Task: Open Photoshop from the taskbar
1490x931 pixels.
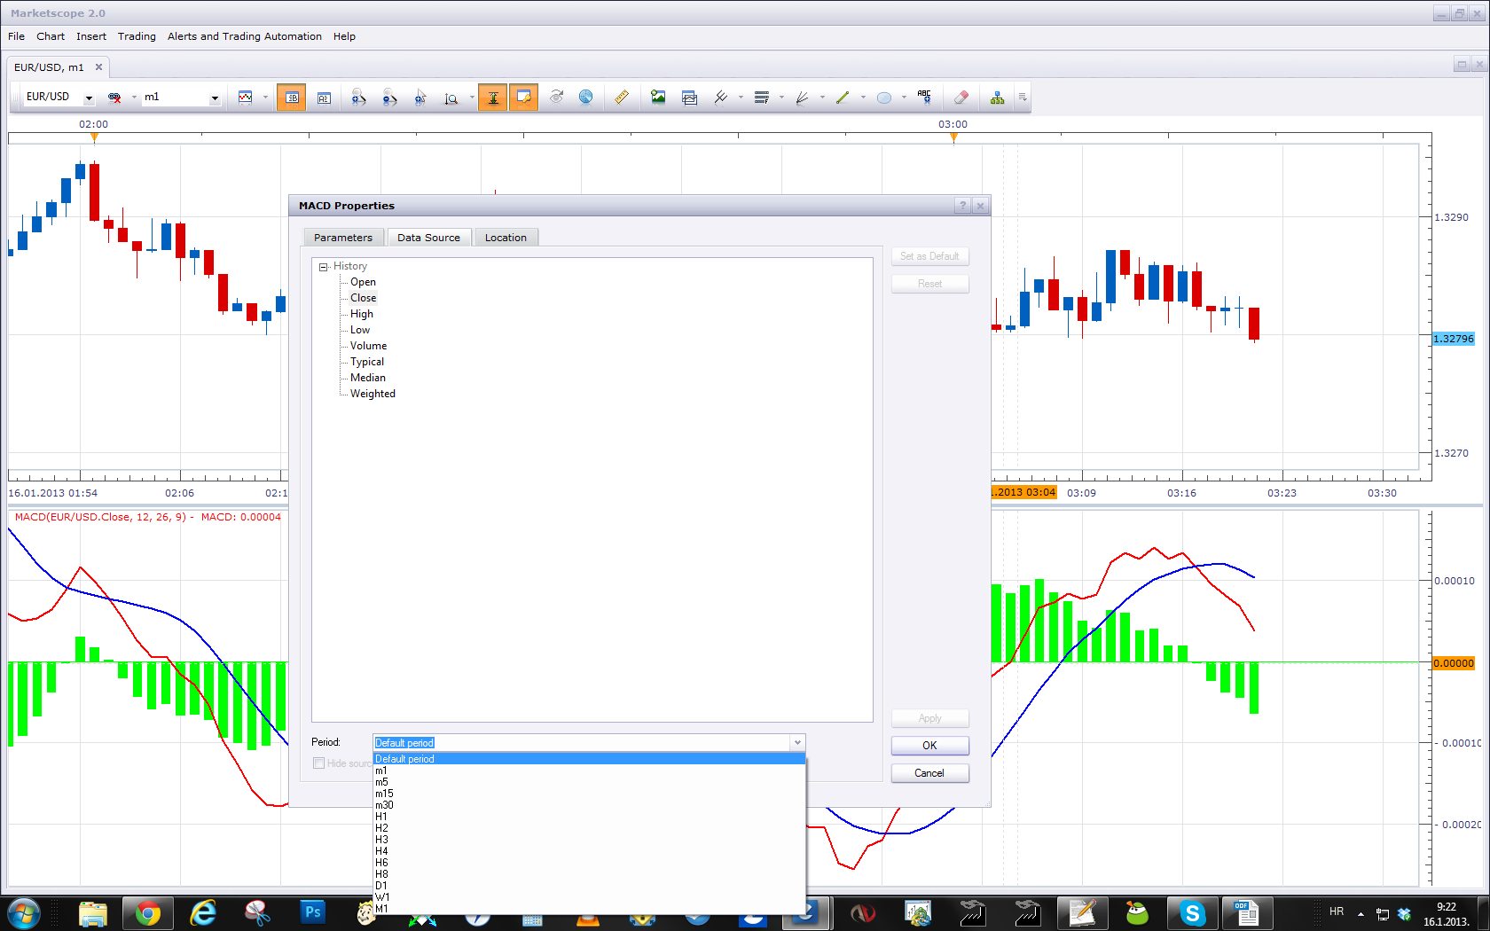Action: coord(312,912)
